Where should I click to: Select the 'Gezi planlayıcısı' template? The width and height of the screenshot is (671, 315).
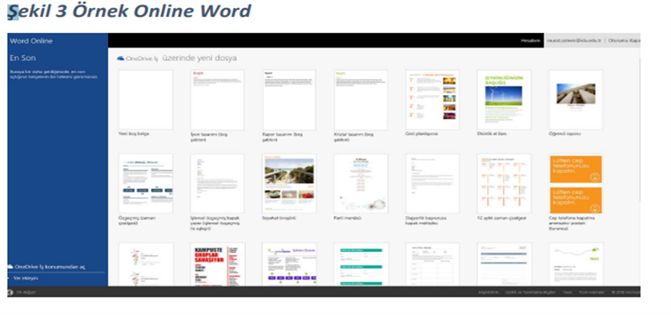pyautogui.click(x=432, y=100)
